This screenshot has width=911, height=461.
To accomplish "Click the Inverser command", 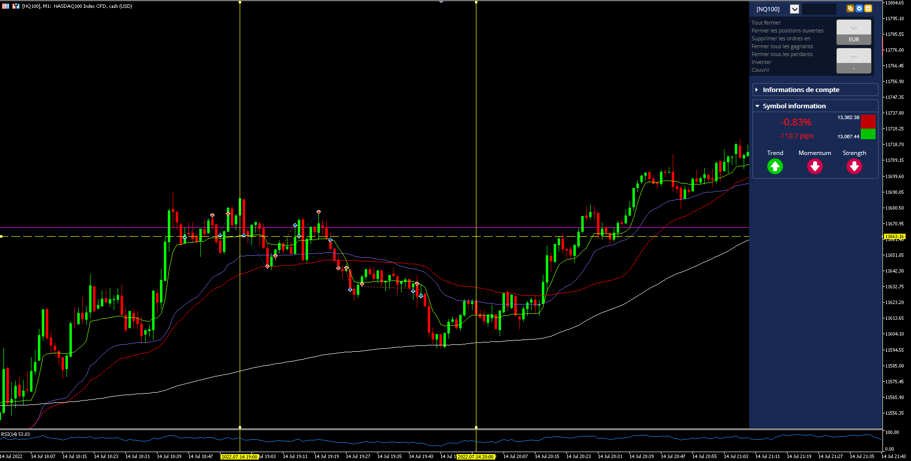I will click(x=761, y=62).
